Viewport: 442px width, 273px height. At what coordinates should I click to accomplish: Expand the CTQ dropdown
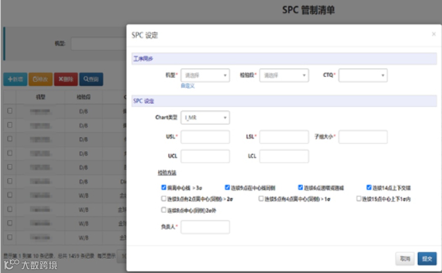(363, 75)
